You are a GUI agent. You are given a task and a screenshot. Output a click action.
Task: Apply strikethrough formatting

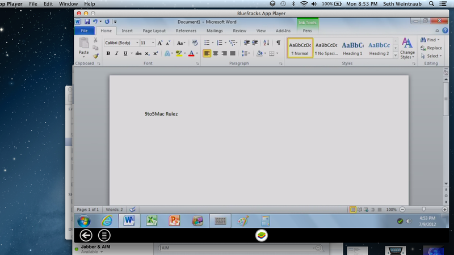pyautogui.click(x=138, y=53)
